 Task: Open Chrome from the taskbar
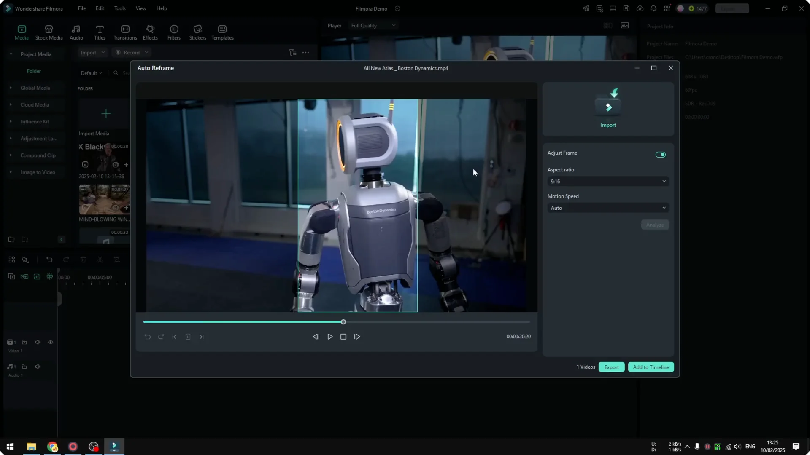(x=52, y=447)
